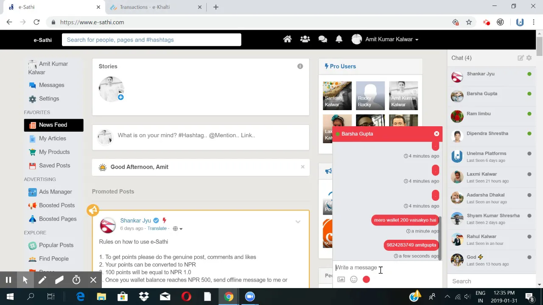Click the What is on your mind box
The image size is (543, 305).
point(201,137)
